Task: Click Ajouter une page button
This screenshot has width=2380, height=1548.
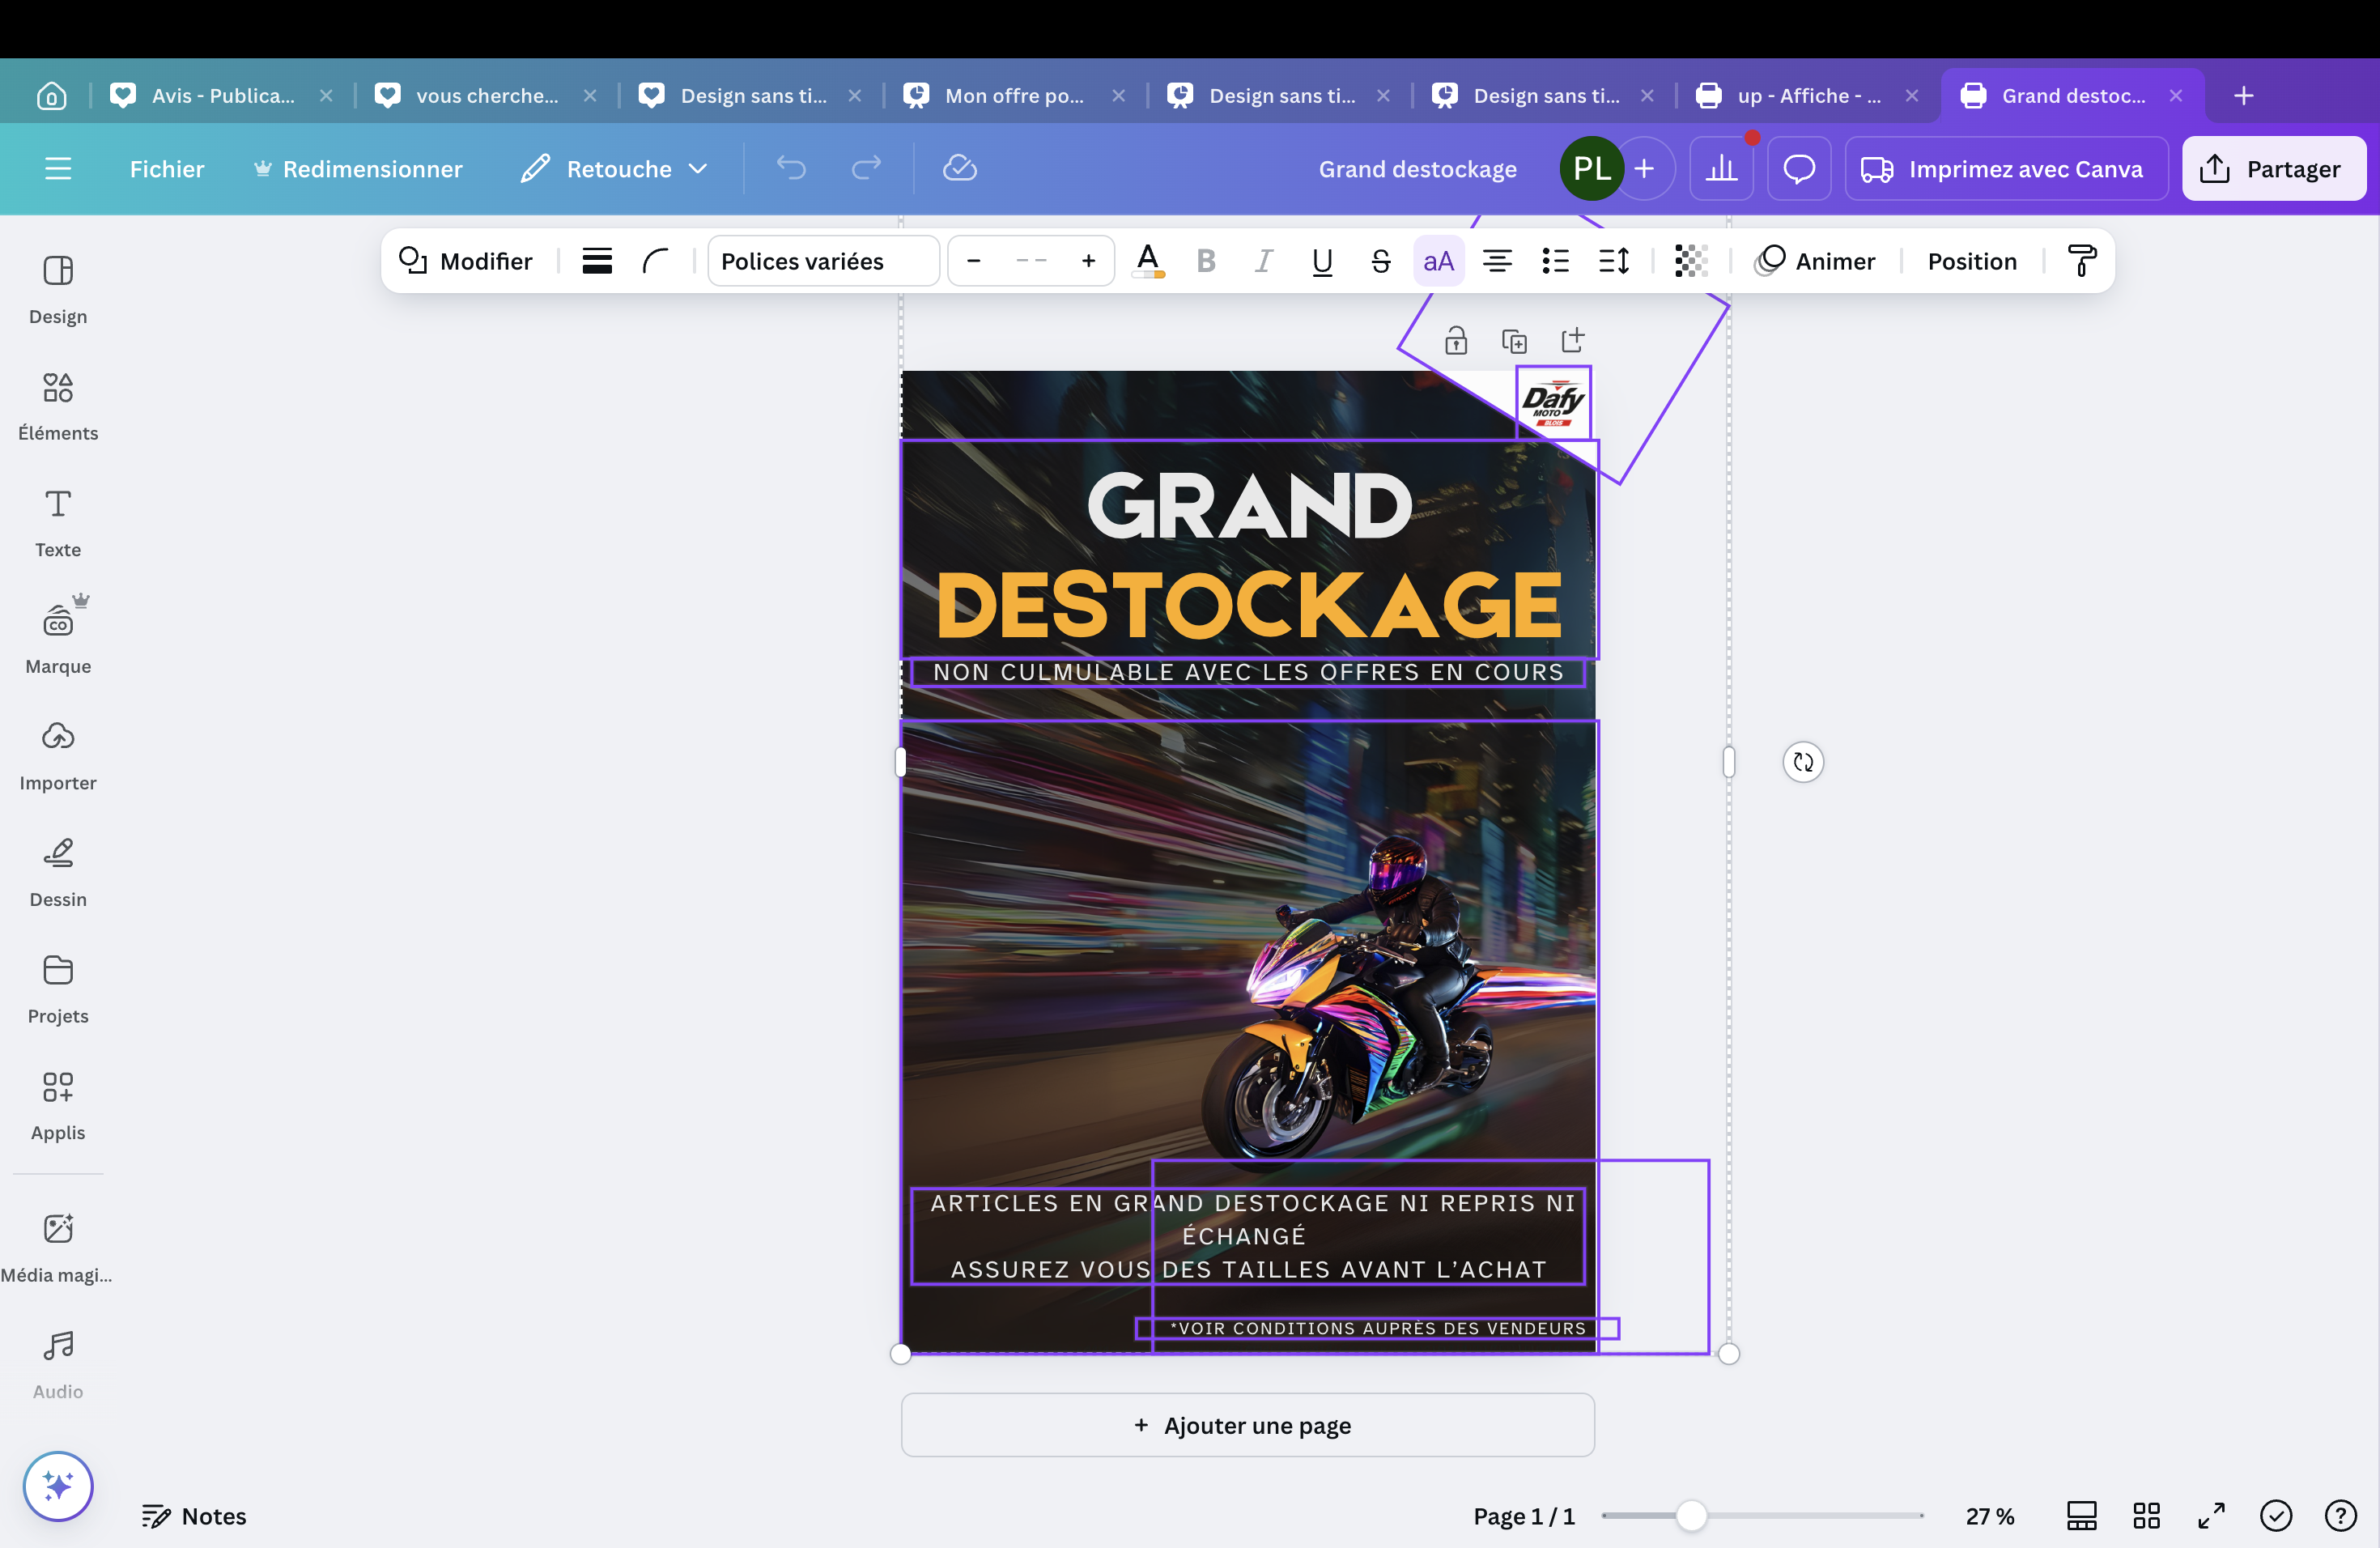Action: [x=1247, y=1425]
